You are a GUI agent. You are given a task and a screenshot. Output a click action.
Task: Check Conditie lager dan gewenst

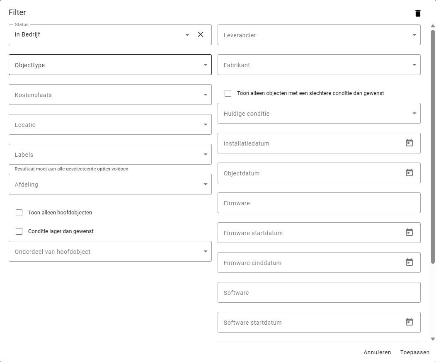point(19,231)
